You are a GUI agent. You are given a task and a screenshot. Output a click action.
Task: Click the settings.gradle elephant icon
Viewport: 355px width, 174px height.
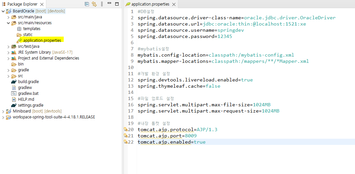[14, 105]
